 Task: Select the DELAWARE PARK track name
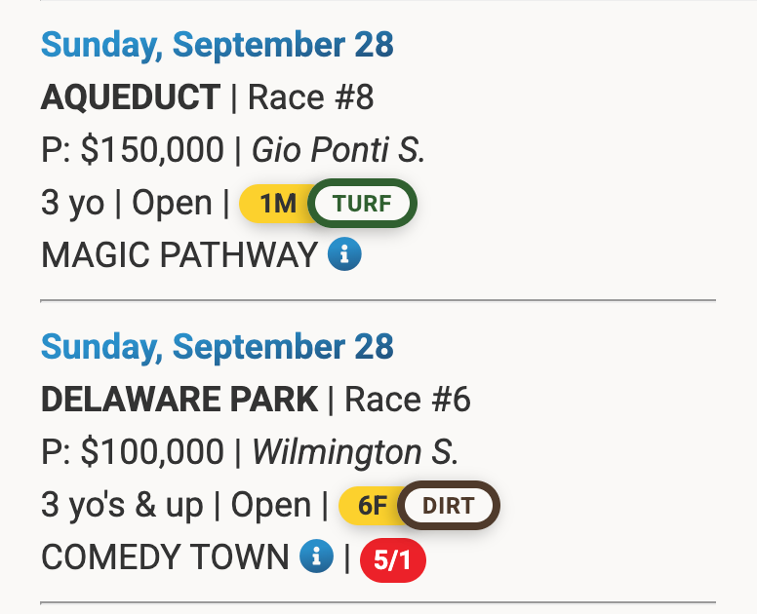(179, 400)
